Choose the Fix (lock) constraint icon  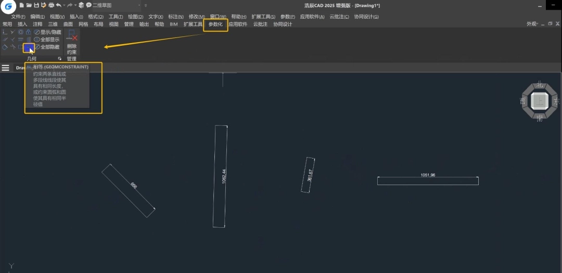tap(28, 32)
